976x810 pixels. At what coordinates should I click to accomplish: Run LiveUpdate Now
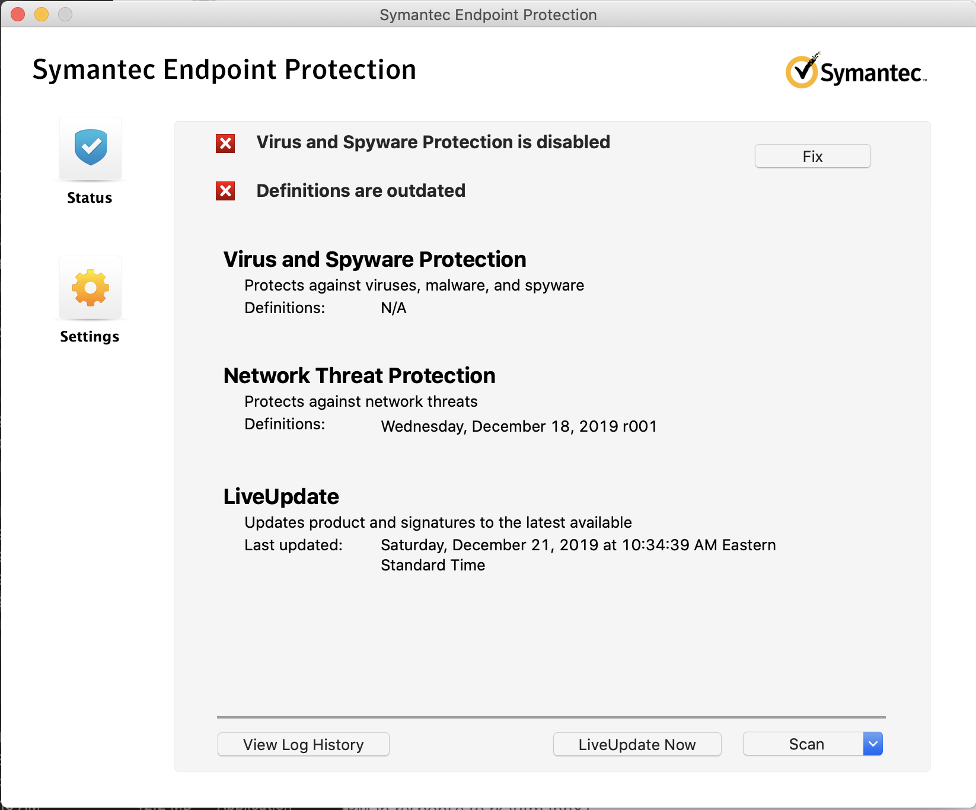click(x=637, y=744)
